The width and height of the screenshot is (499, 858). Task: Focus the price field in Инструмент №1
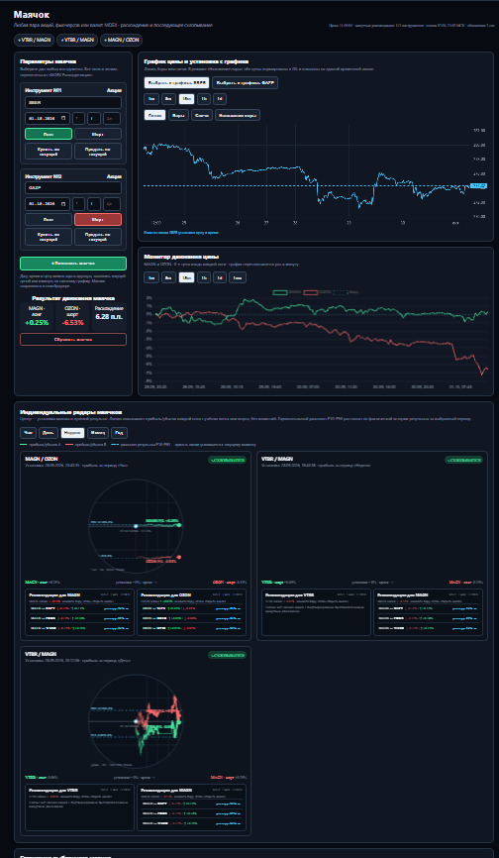click(x=112, y=118)
